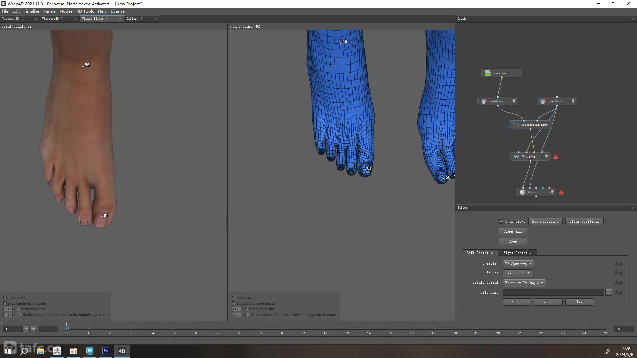The height and width of the screenshot is (358, 637).
Task: Open the Graph panel options menu icon
Action: point(628,19)
